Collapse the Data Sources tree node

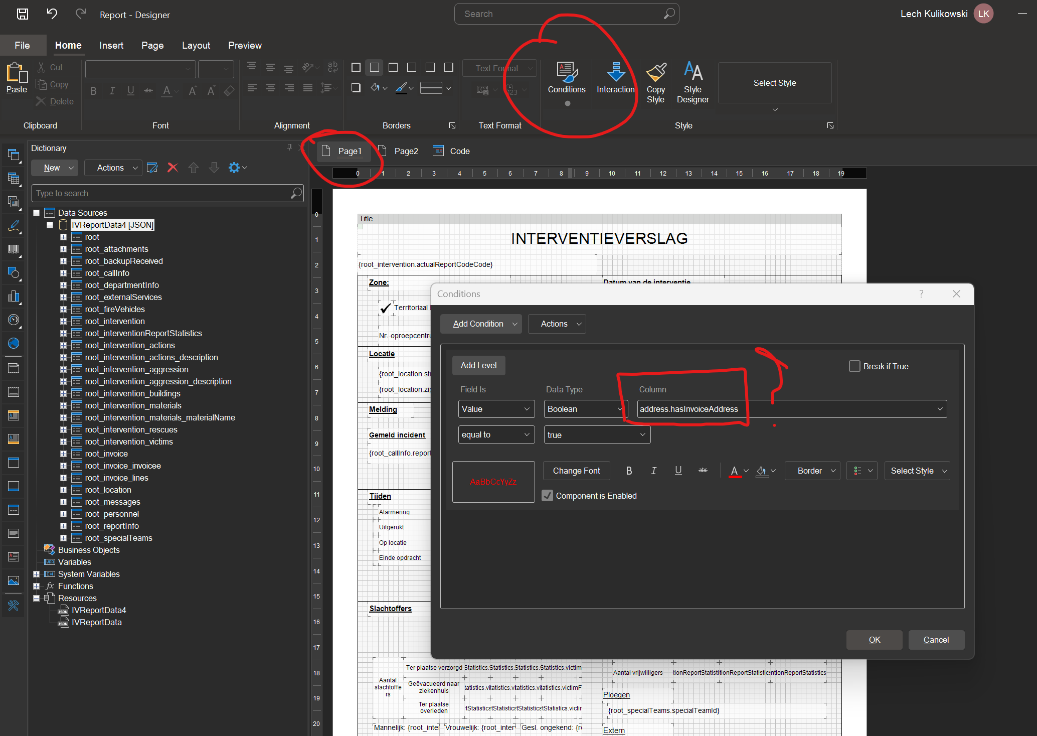coord(37,213)
